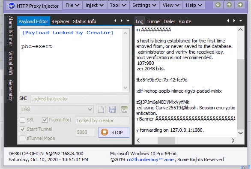Click the 'phc-exert' payload text
This screenshot has height=169, width=251.
37,46
